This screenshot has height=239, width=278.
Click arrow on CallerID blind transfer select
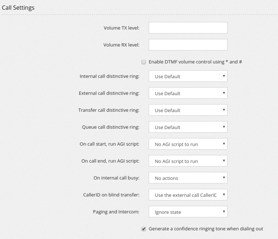click(x=224, y=194)
